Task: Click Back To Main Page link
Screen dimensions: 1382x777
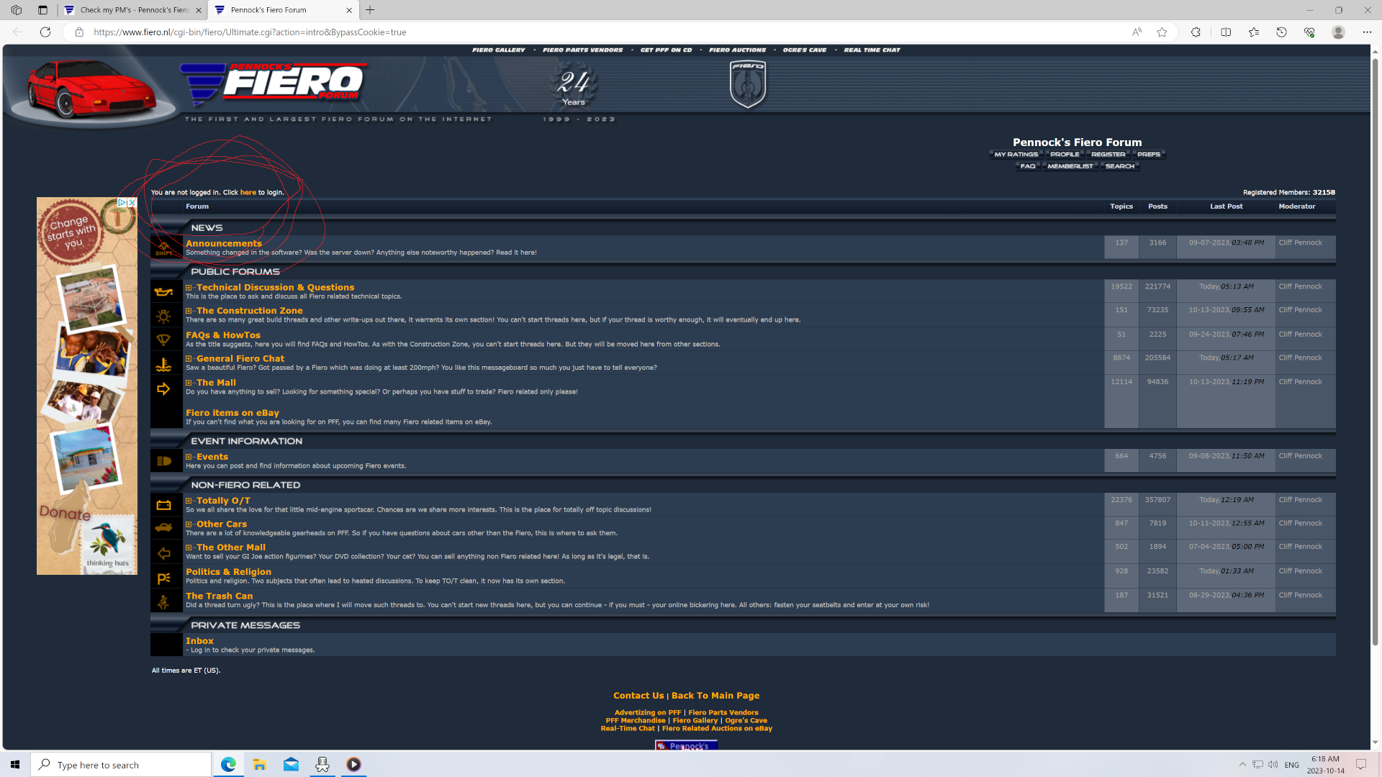Action: point(715,696)
